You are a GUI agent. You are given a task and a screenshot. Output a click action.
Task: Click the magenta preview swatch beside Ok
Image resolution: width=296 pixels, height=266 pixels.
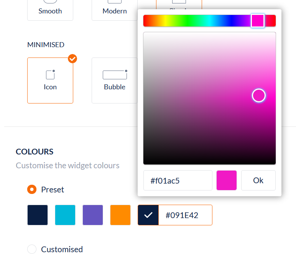(x=227, y=181)
